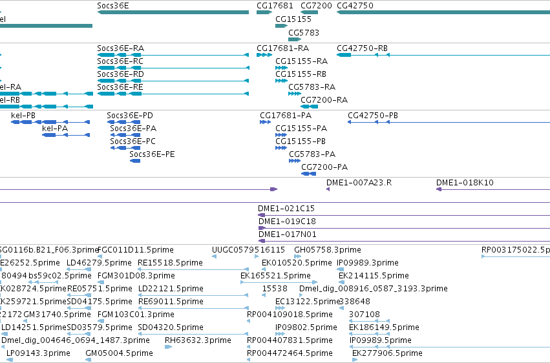Open the CG42750 gene feature
The height and width of the screenshot is (363, 550).
pyautogui.click(x=443, y=12)
